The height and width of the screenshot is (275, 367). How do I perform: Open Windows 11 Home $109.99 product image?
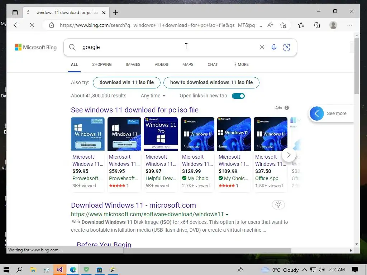click(x=234, y=134)
